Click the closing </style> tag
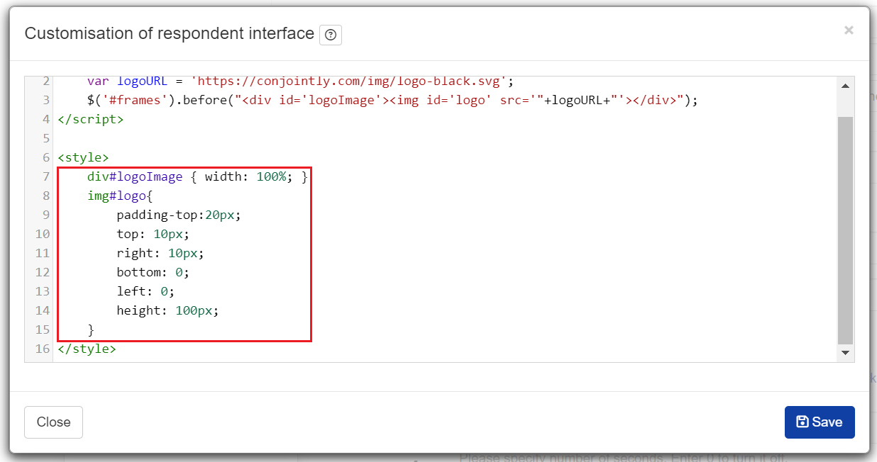877x462 pixels. [x=87, y=349]
